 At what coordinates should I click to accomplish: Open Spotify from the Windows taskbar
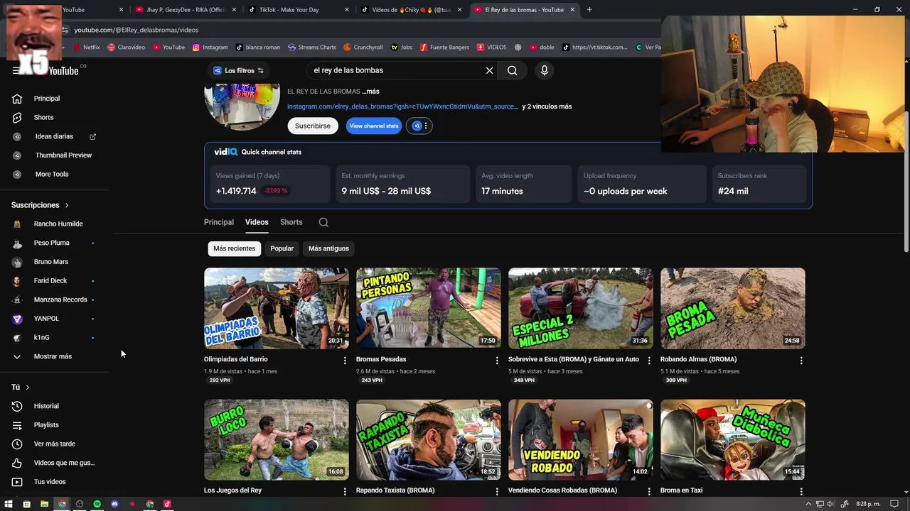pyautogui.click(x=97, y=504)
